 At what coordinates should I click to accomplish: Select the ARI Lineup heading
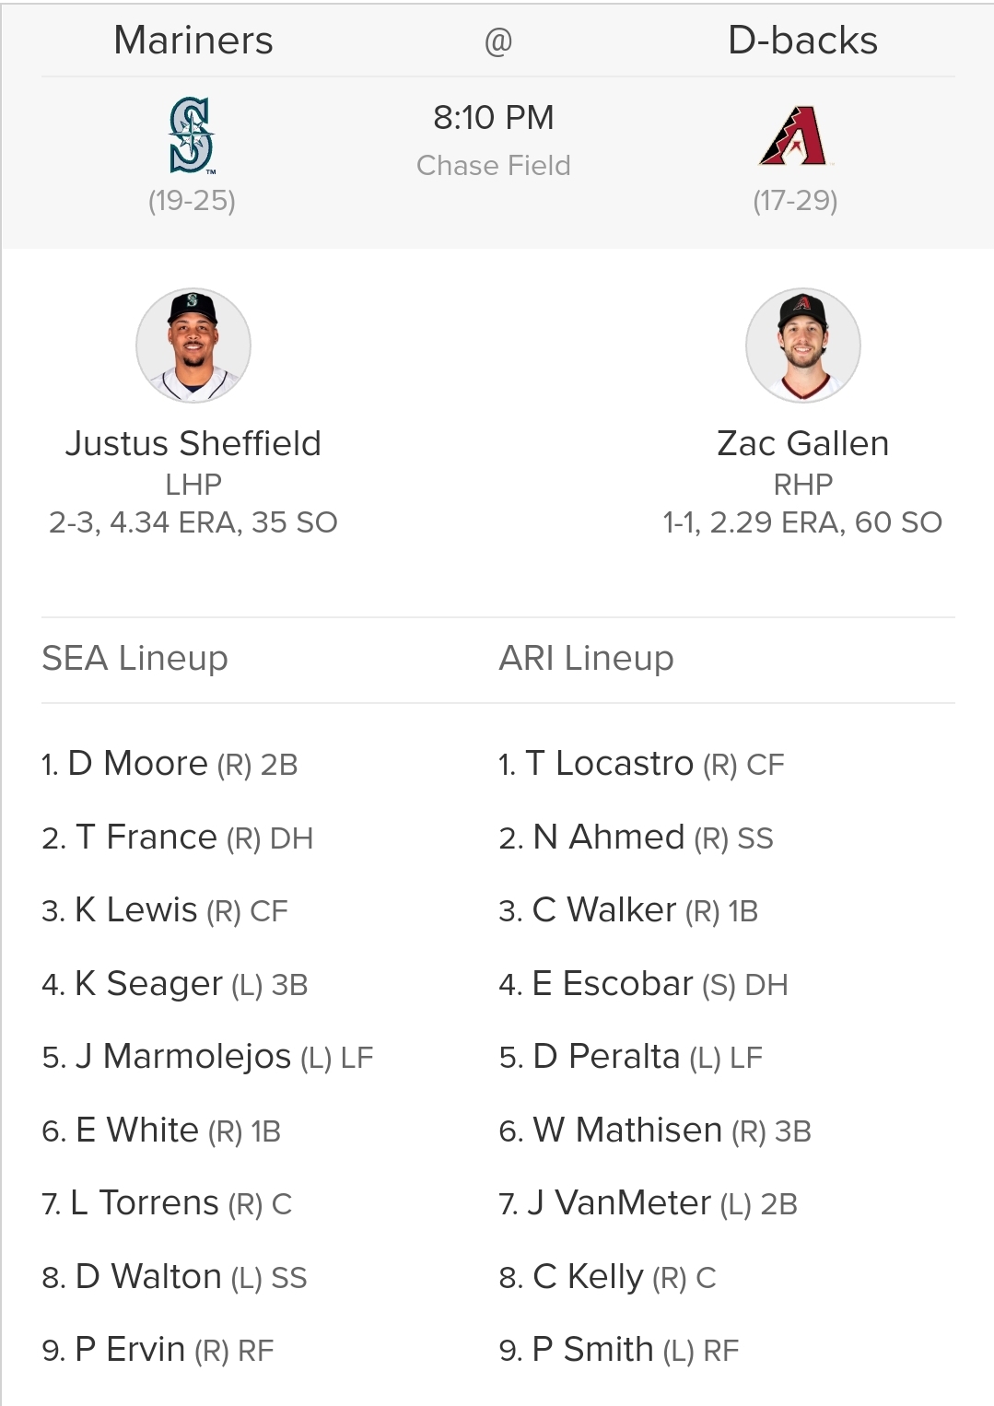586,658
